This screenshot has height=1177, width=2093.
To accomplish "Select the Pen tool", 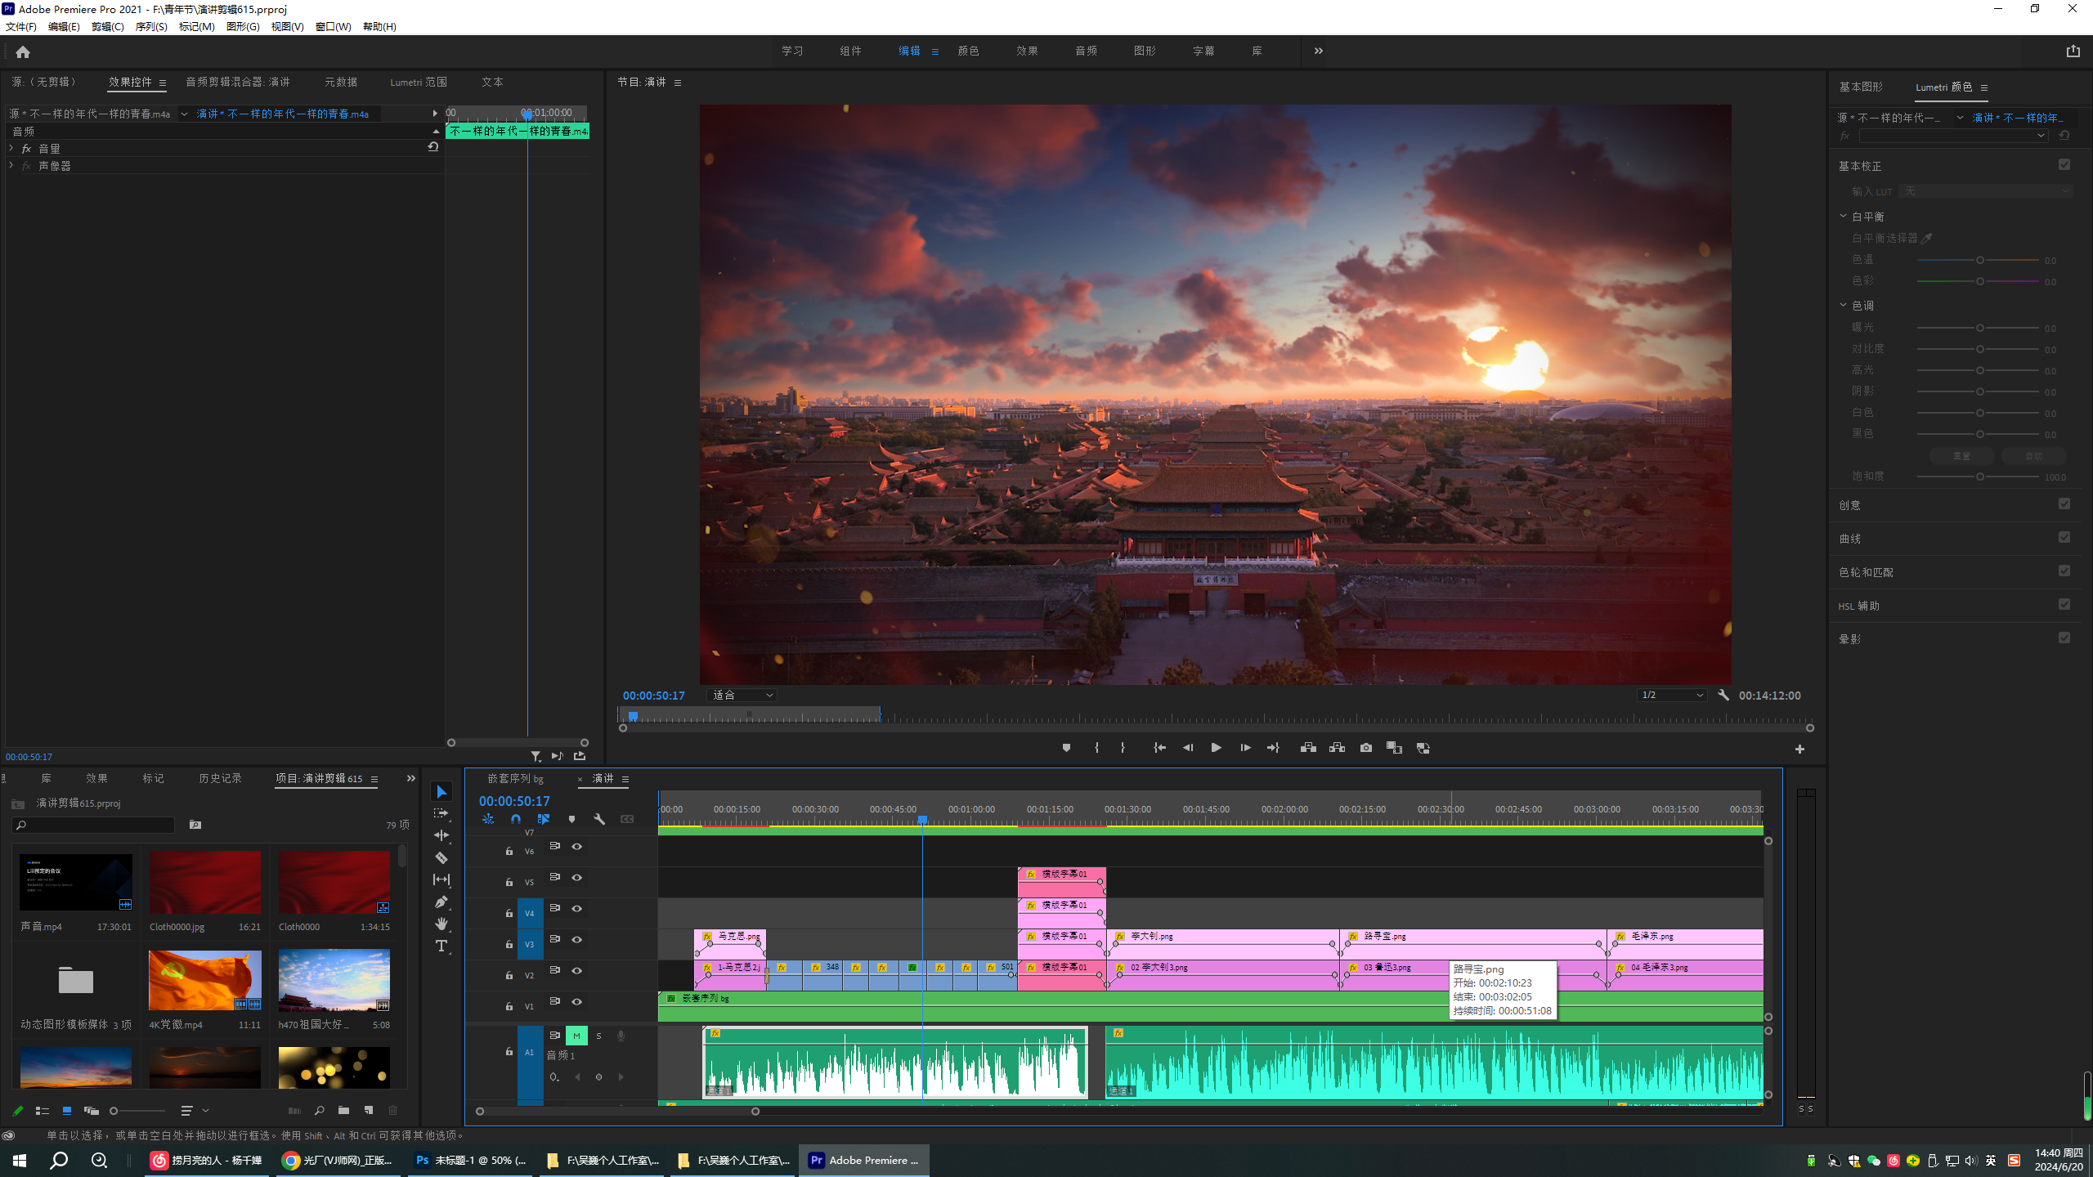I will coord(441,902).
